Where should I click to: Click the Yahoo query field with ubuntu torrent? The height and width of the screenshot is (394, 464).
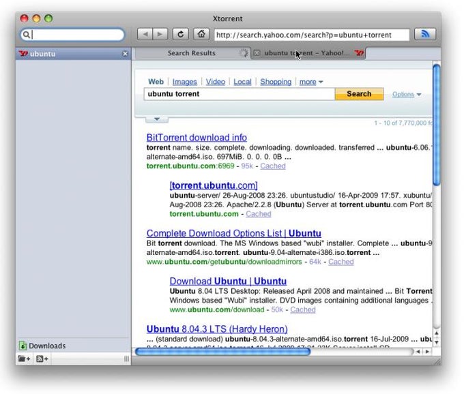point(239,94)
